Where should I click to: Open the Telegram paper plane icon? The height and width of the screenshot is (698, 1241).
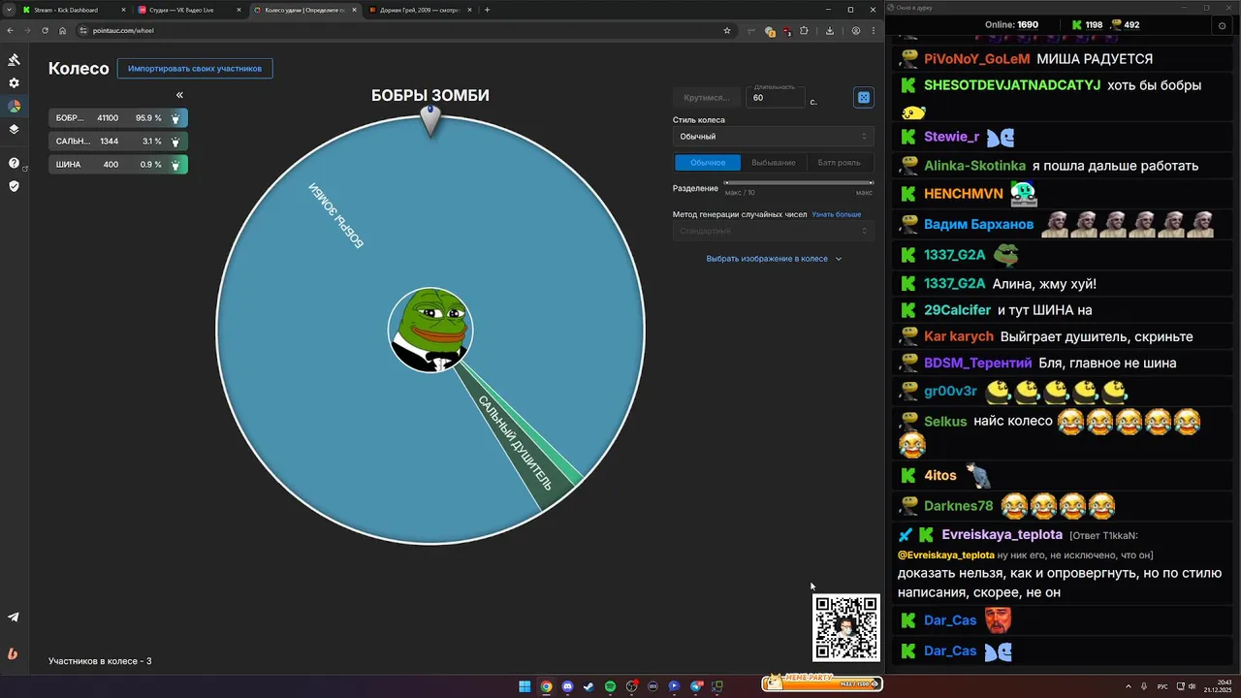(x=14, y=618)
